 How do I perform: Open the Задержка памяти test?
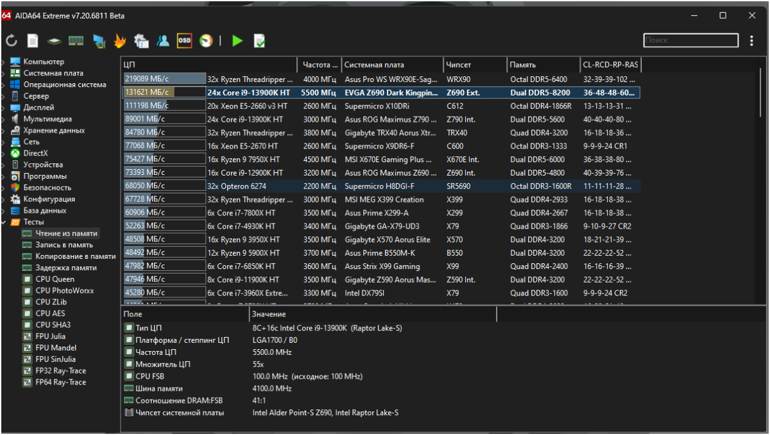(66, 268)
